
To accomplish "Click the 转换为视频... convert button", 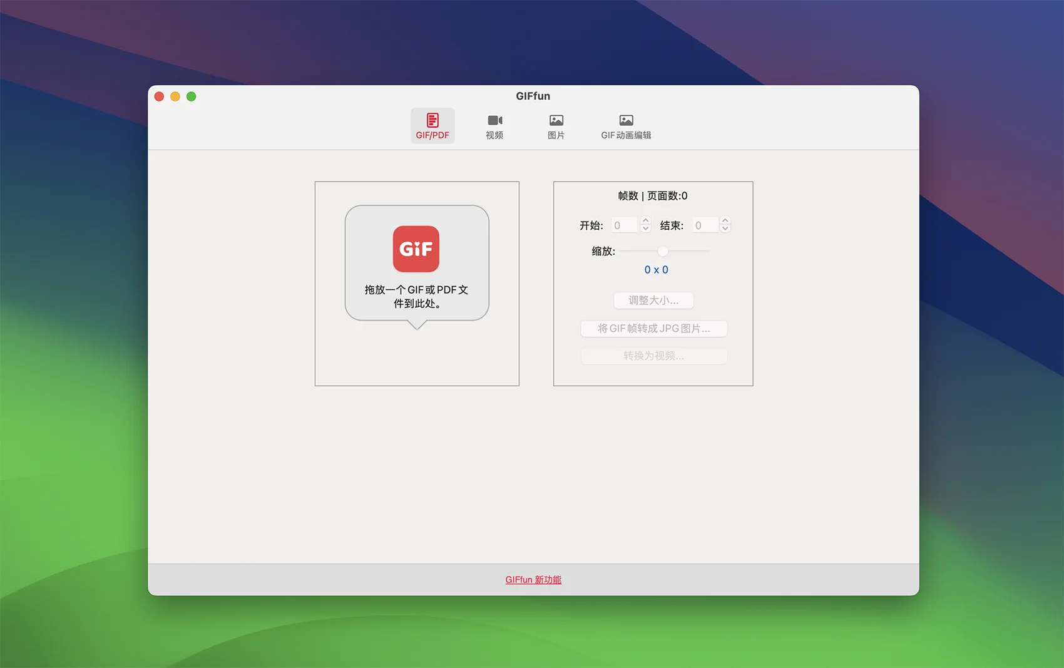I will 653,356.
